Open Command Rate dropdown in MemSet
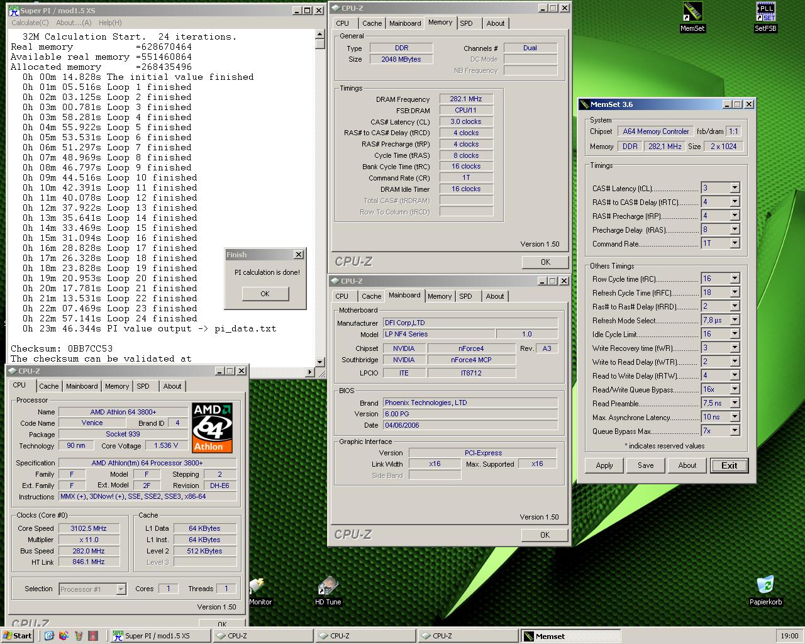The height and width of the screenshot is (644, 805). 735,243
